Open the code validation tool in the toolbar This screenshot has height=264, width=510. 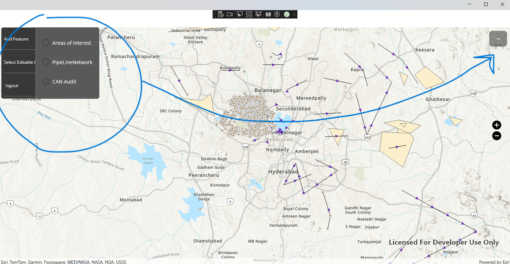pos(268,14)
